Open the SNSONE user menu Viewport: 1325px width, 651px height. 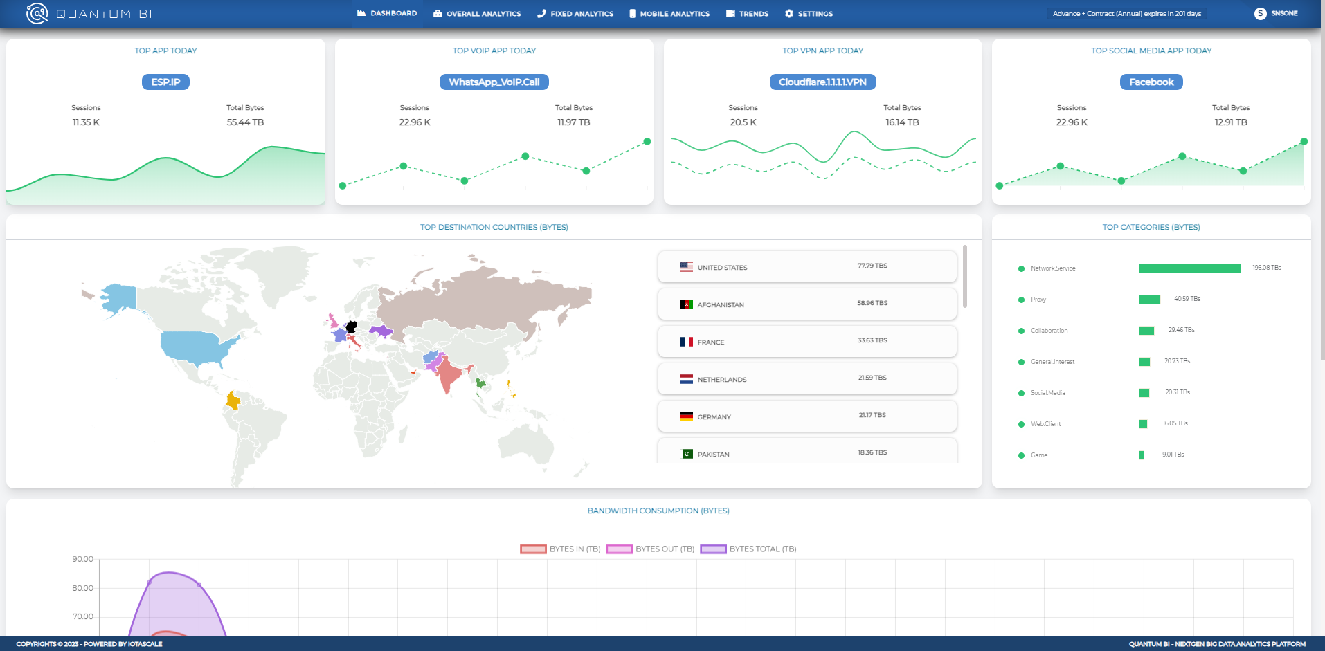(1284, 14)
